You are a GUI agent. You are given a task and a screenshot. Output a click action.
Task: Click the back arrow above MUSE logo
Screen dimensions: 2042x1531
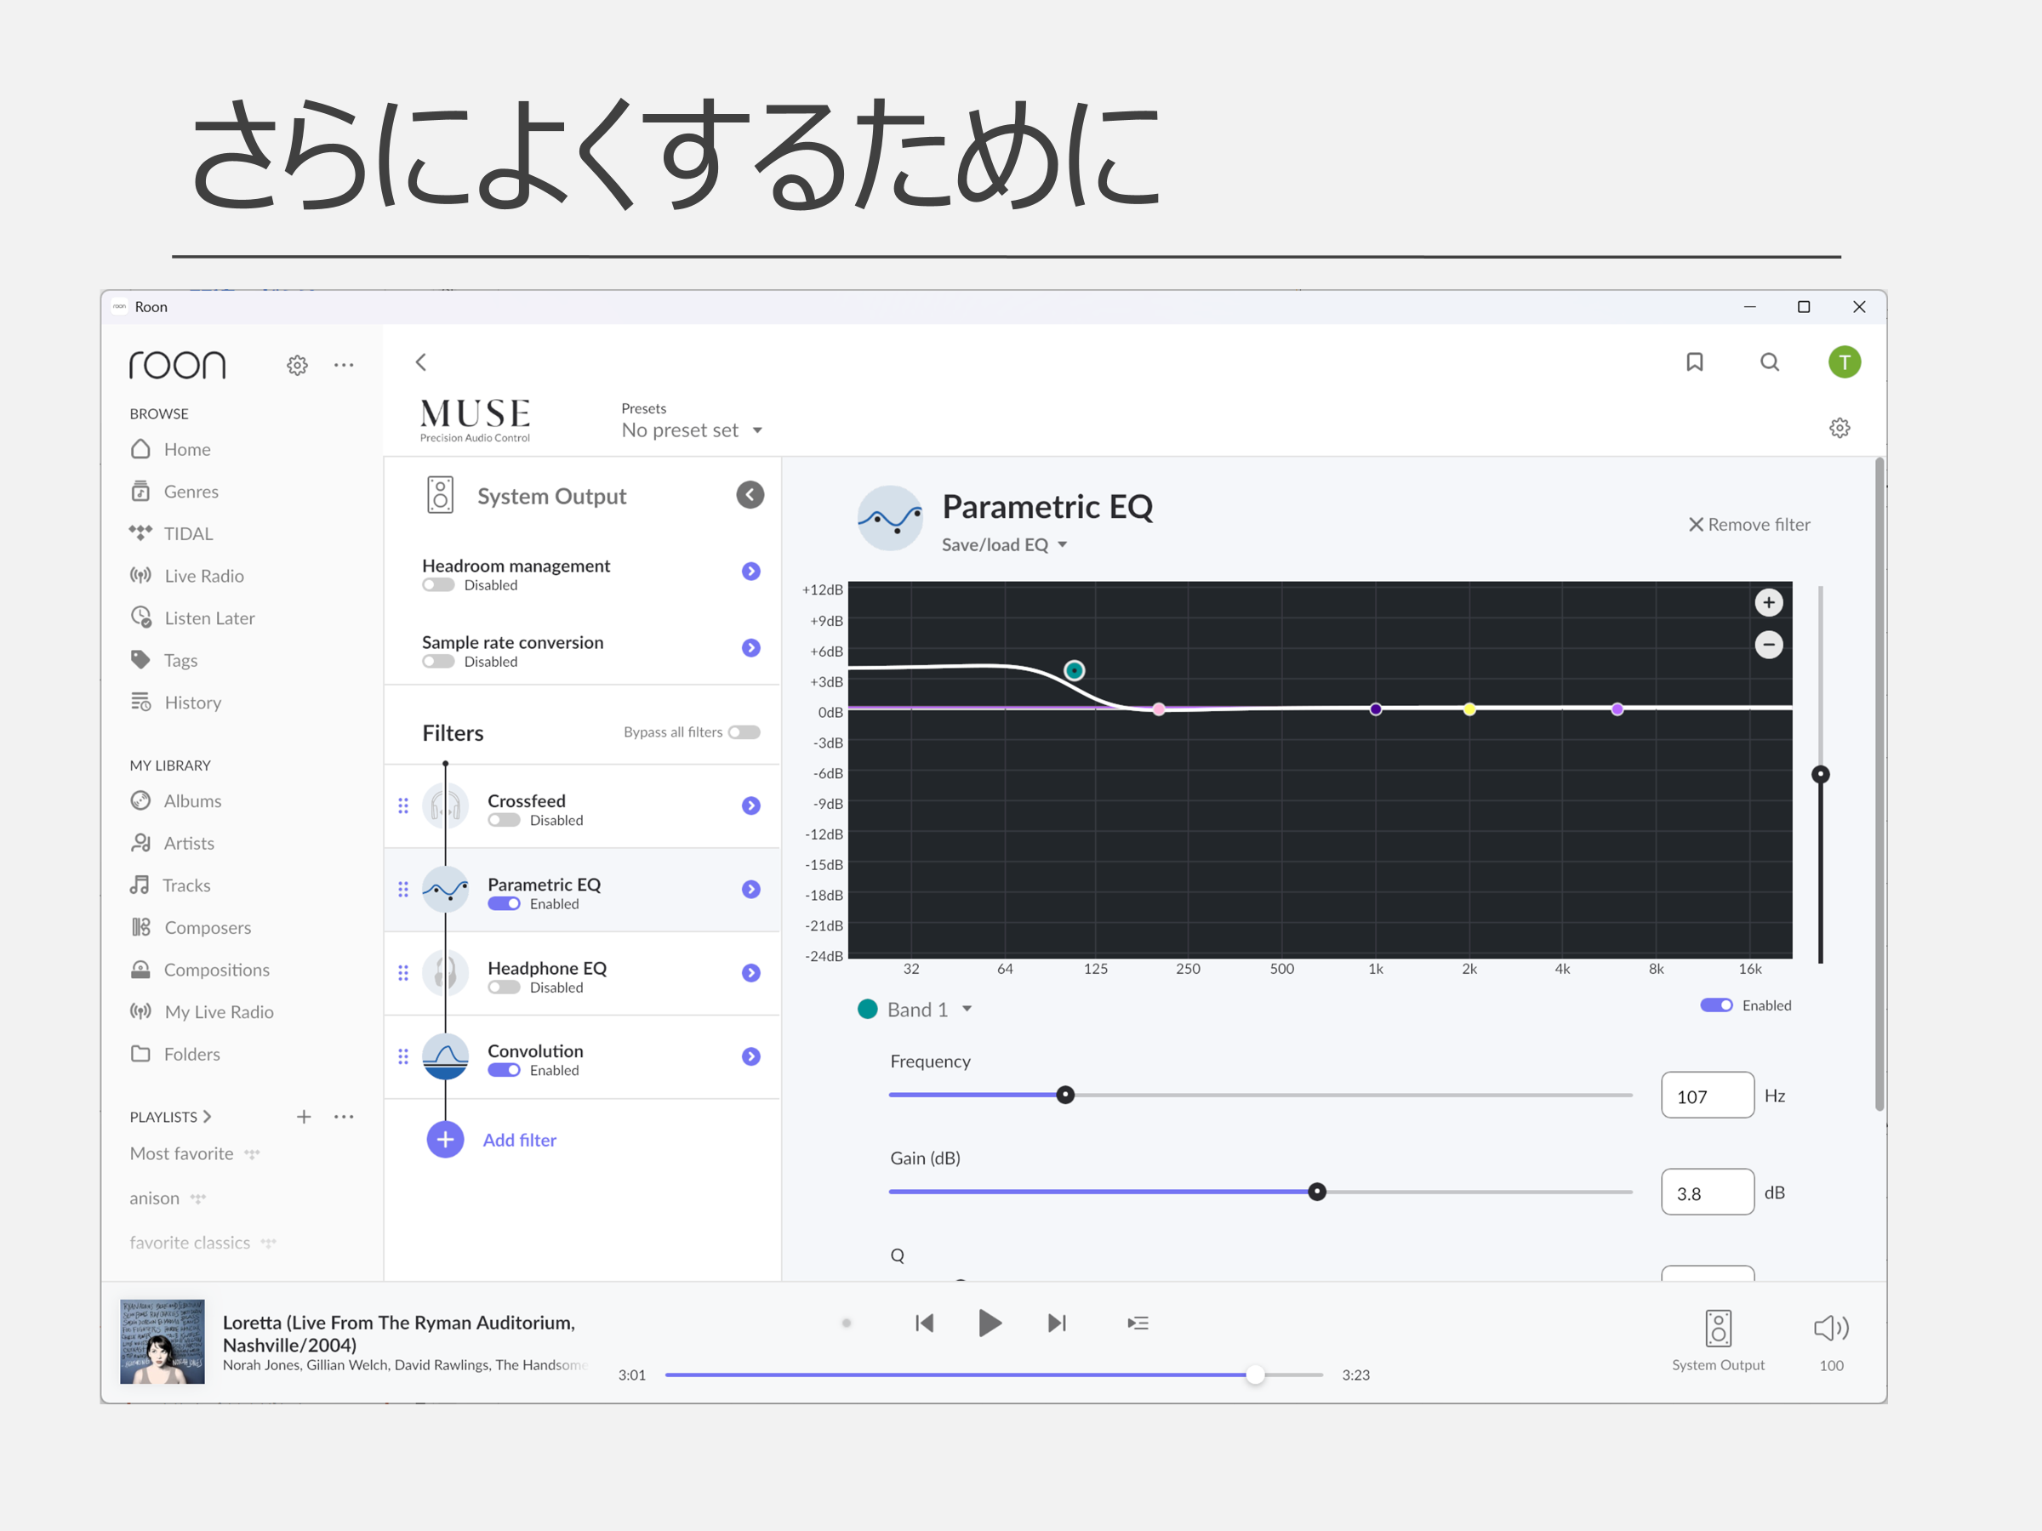point(421,361)
